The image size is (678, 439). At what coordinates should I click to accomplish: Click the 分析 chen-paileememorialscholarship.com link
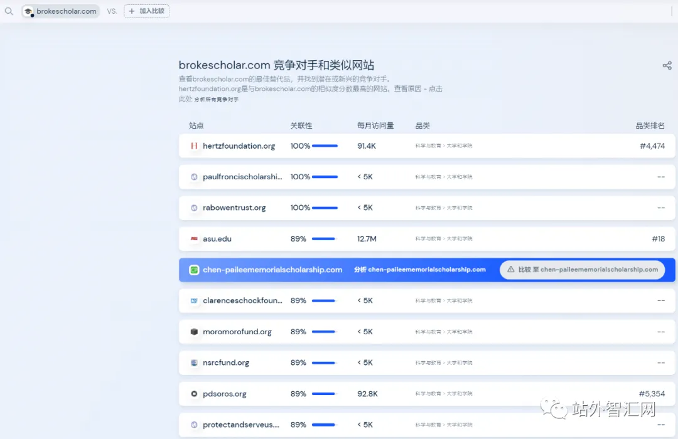click(420, 270)
